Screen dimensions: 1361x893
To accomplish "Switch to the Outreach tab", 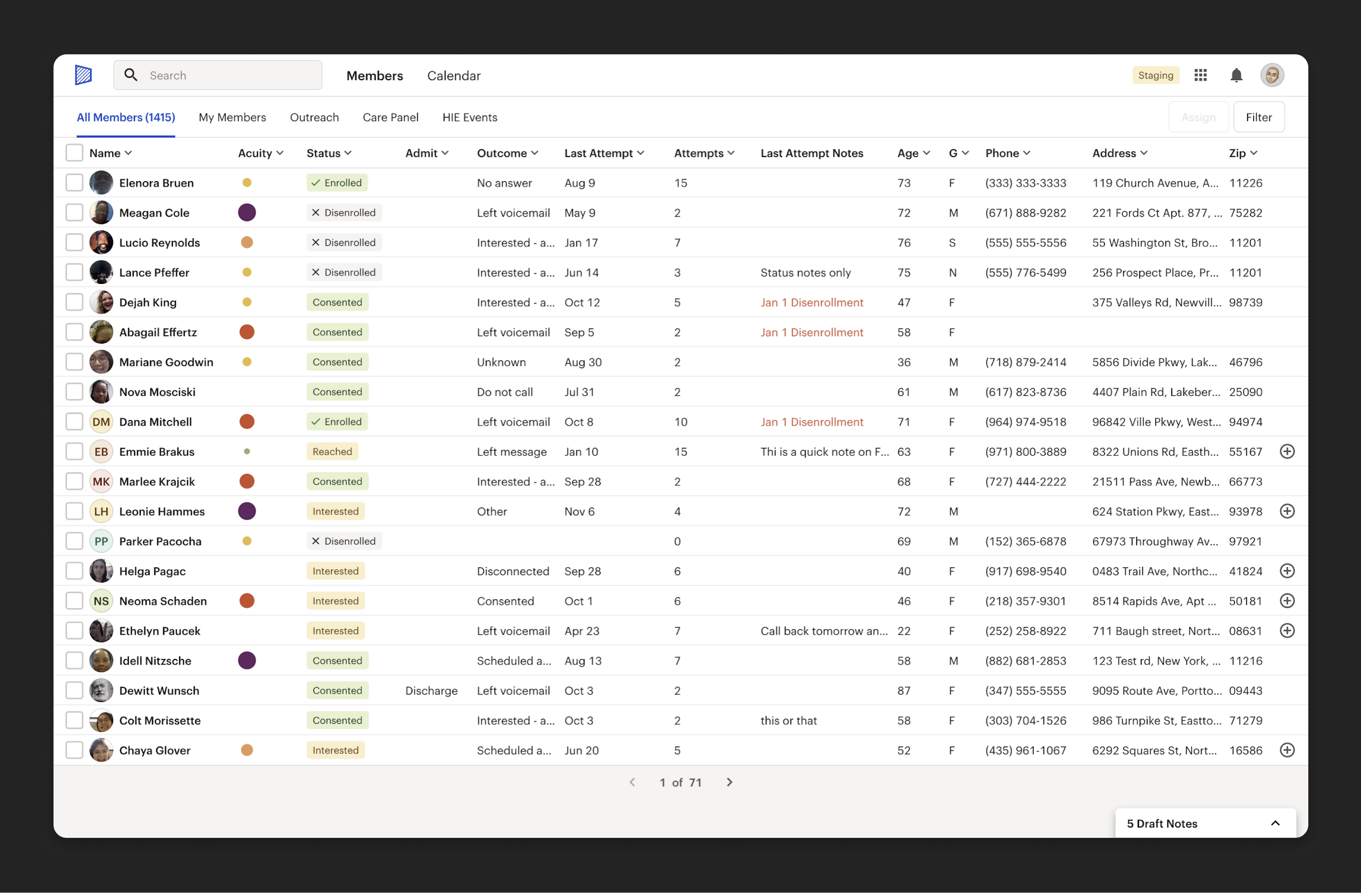I will pyautogui.click(x=314, y=116).
